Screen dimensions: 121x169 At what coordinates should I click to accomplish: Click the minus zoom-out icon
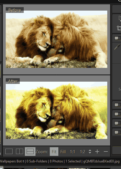(x=106, y=152)
